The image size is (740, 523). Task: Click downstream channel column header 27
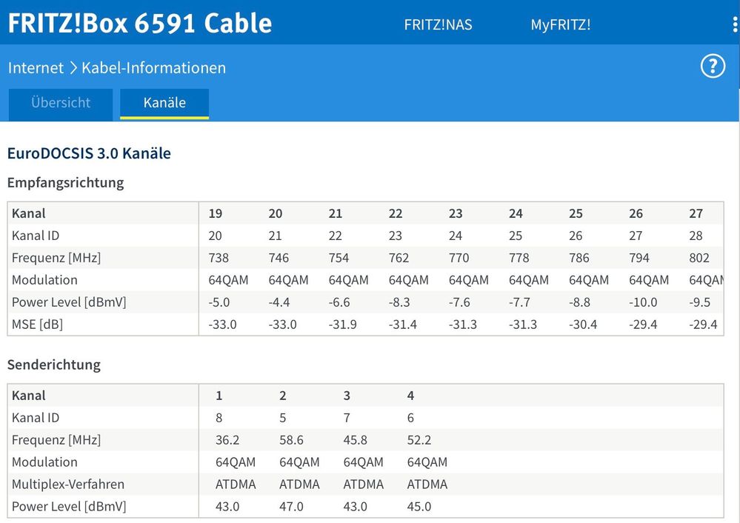696,213
